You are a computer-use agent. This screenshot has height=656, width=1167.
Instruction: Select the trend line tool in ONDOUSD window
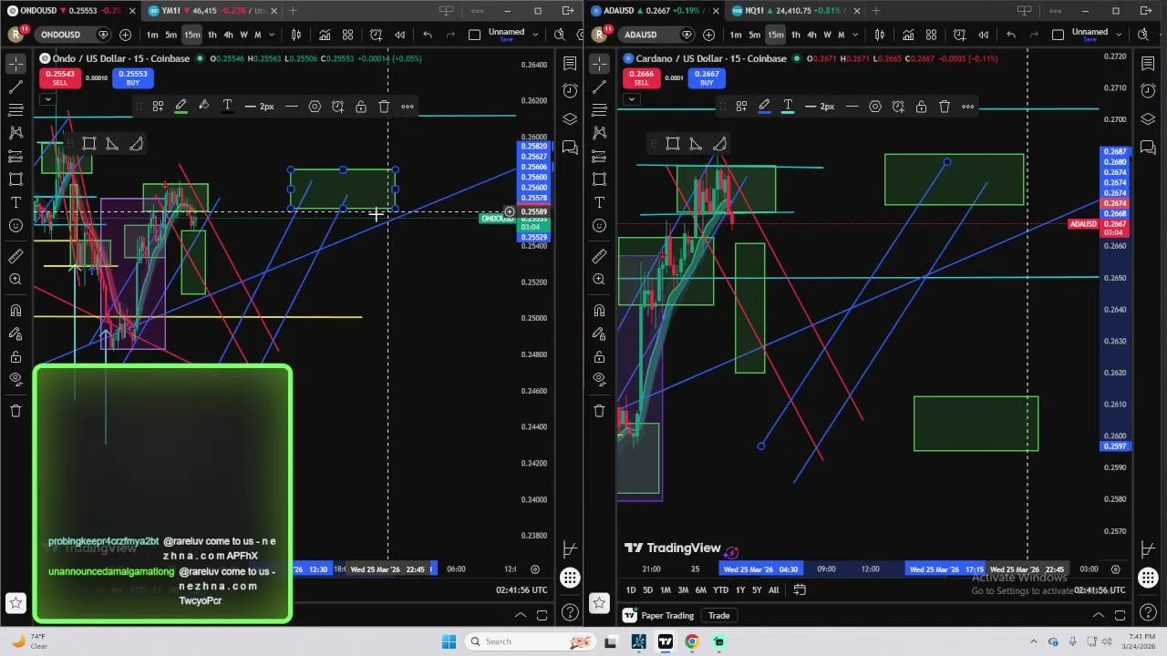(15, 87)
